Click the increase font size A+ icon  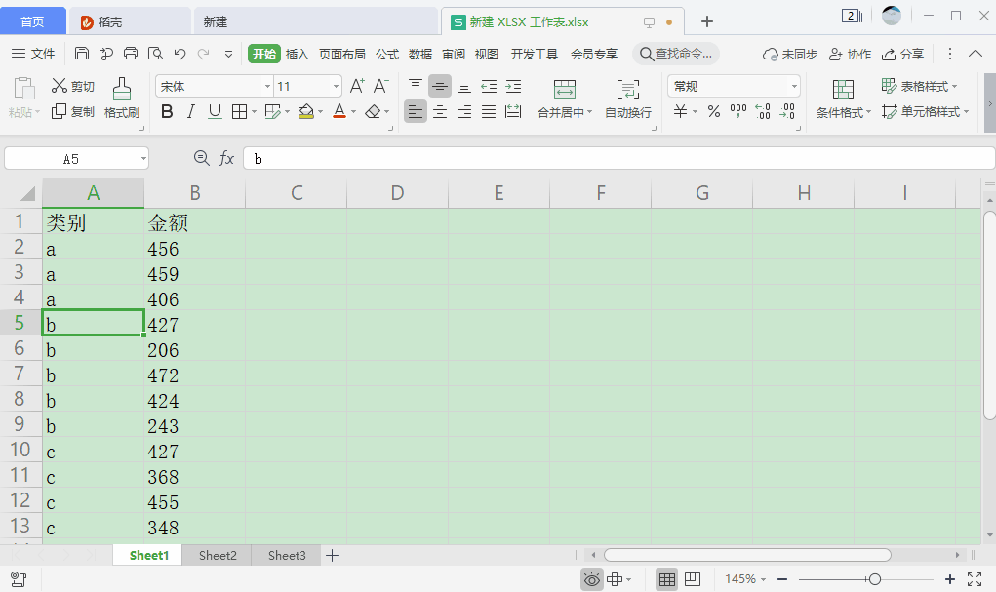point(357,86)
